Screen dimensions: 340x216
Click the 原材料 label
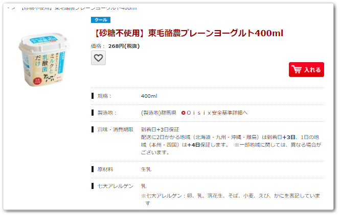coord(105,169)
